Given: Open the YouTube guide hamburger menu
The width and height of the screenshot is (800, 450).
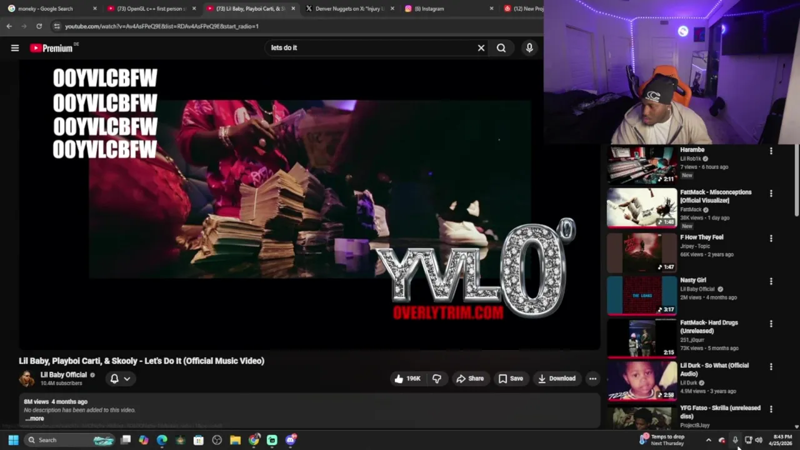Looking at the screenshot, I should point(15,48).
